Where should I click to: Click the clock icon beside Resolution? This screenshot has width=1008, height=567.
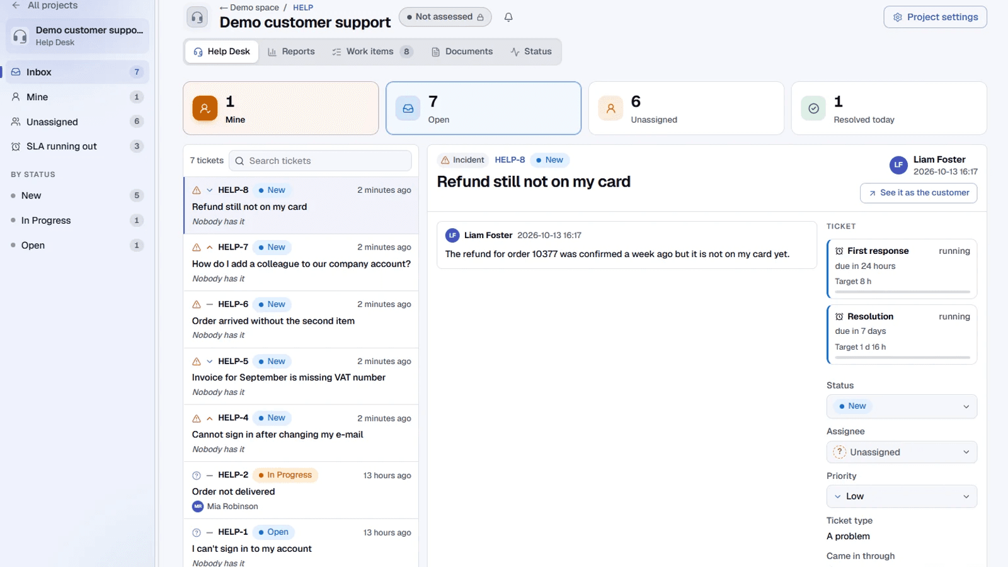pos(839,316)
